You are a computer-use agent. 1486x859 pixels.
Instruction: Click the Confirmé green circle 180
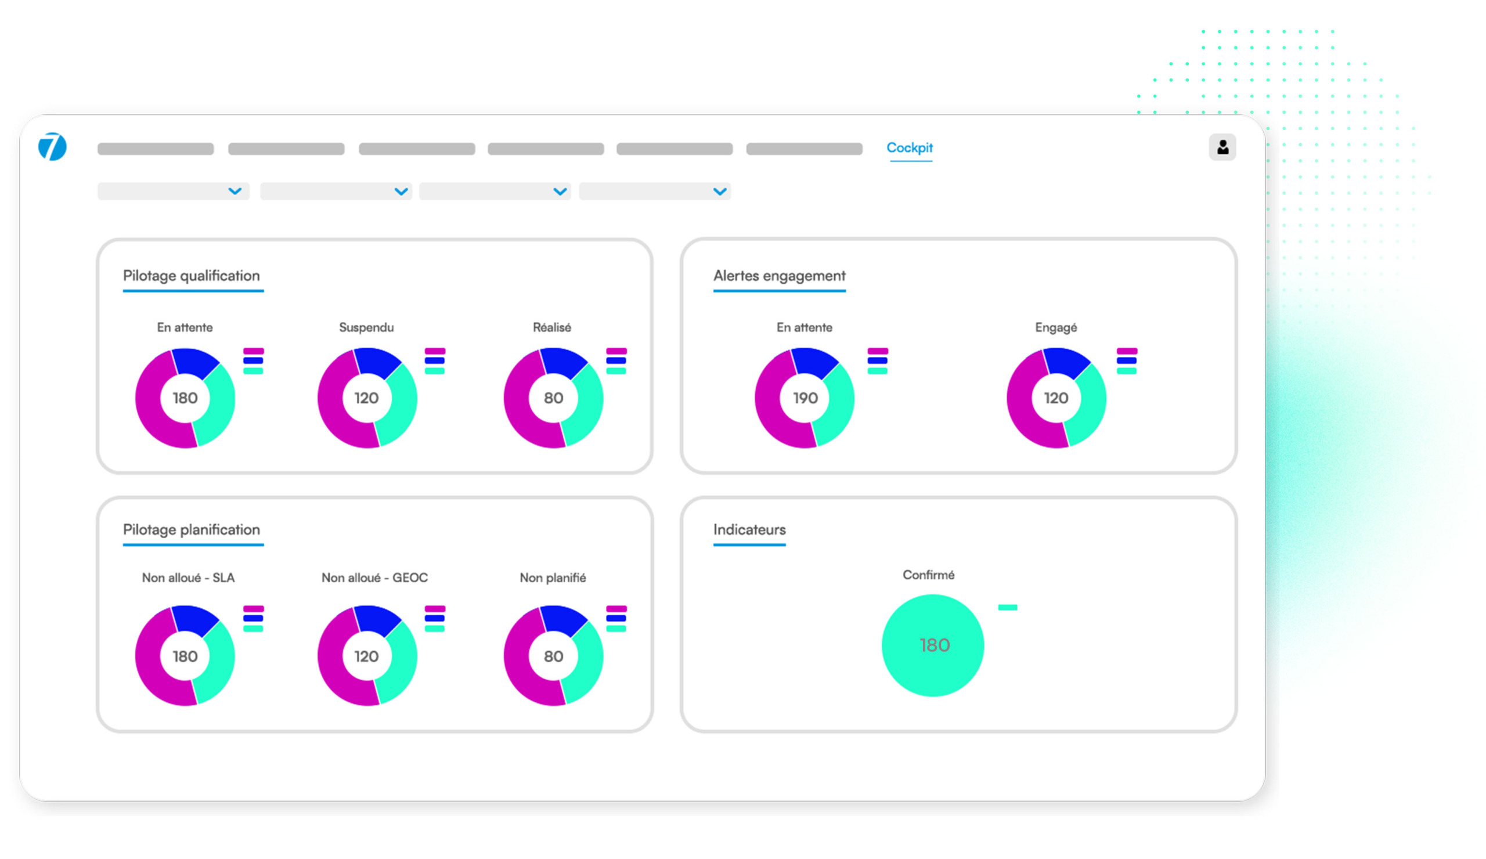coord(933,645)
